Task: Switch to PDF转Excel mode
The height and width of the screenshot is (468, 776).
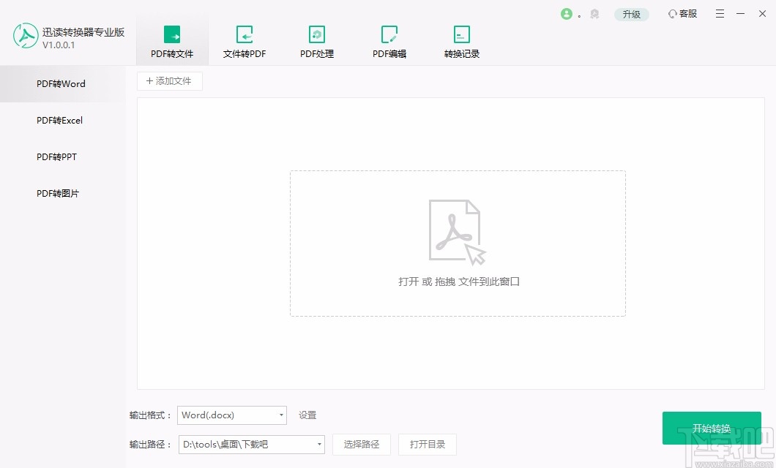Action: tap(60, 120)
